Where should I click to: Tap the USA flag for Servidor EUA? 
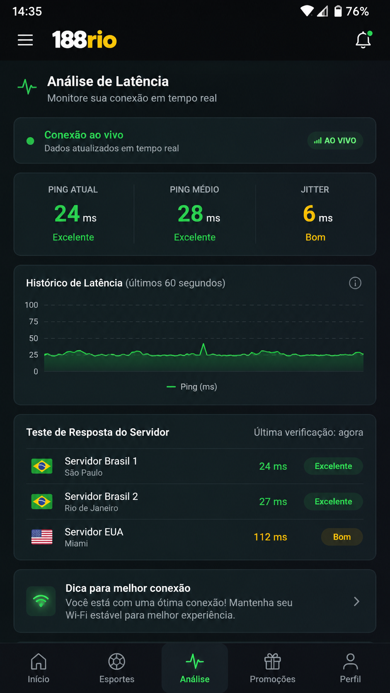(x=42, y=537)
